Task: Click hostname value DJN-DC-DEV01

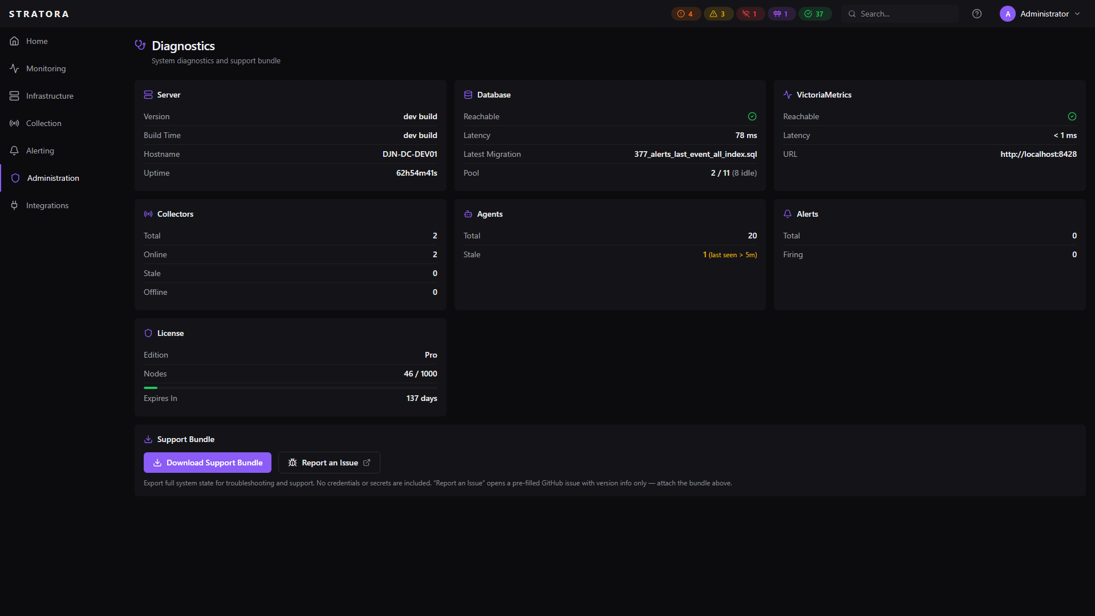Action: coord(410,154)
